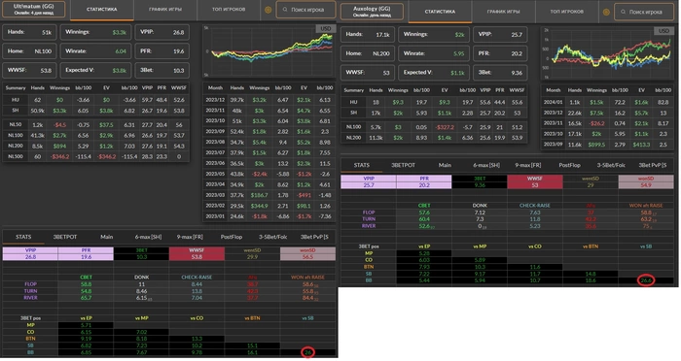This screenshot has height=361, width=681.
Task: Select the 2023/05 month row with 43.8k hands
Action: click(x=269, y=174)
